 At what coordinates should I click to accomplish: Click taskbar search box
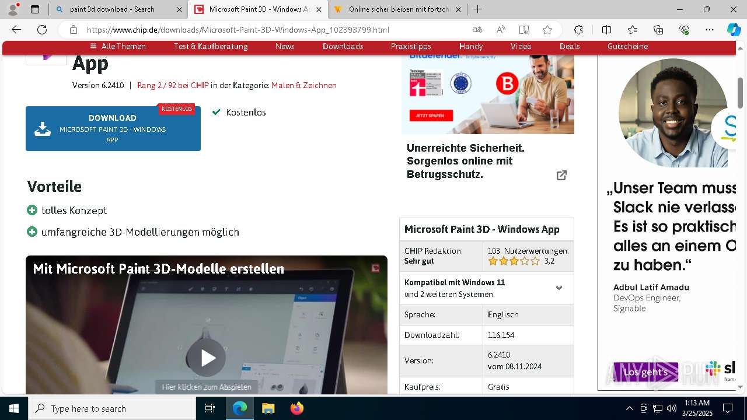(x=112, y=408)
